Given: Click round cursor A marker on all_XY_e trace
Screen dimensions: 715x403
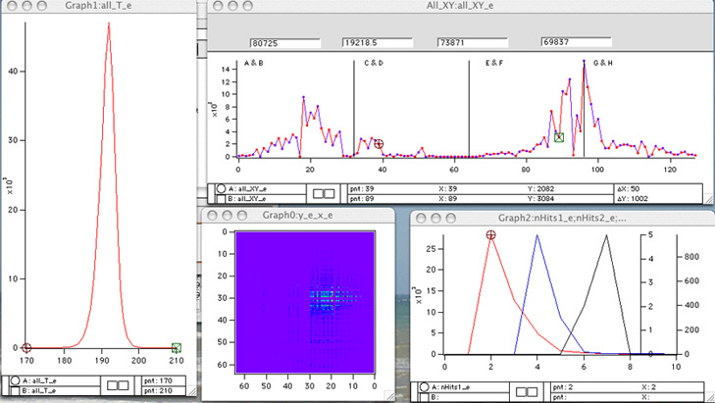Looking at the screenshot, I should point(380,144).
